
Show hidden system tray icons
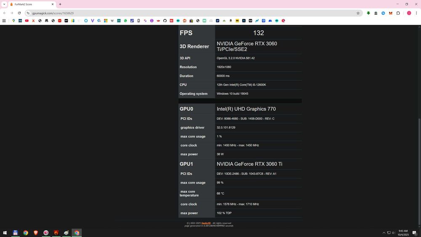(x=384, y=233)
